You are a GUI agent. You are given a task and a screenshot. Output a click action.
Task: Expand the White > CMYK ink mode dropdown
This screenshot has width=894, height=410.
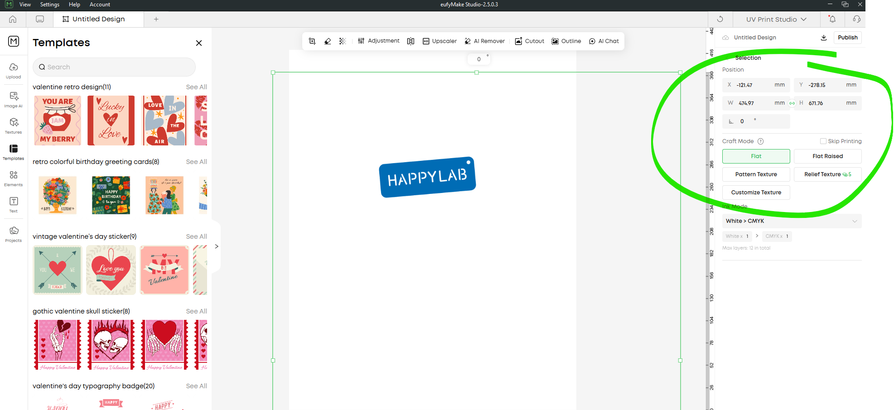[x=791, y=221]
